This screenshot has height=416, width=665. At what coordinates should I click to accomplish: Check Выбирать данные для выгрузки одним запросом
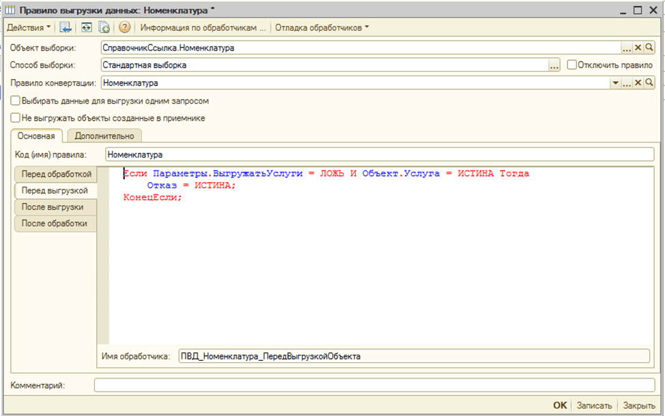(x=15, y=101)
